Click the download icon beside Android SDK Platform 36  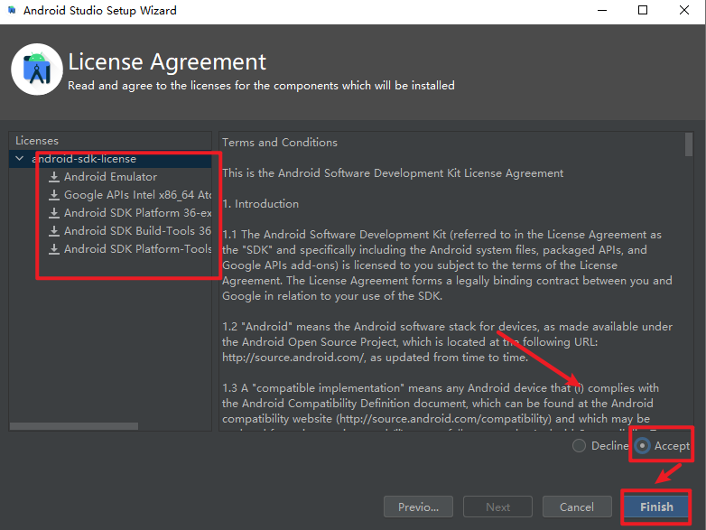54,212
